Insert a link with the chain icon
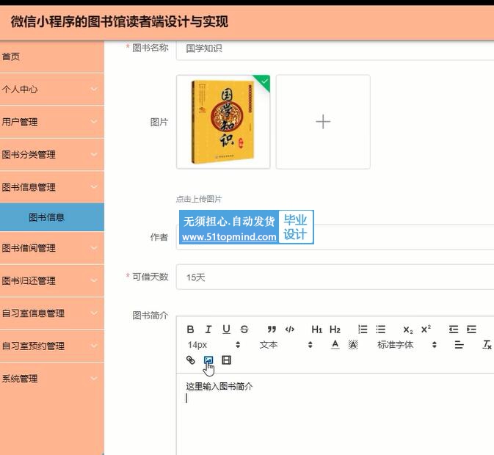This screenshot has height=455, width=494. tap(191, 360)
